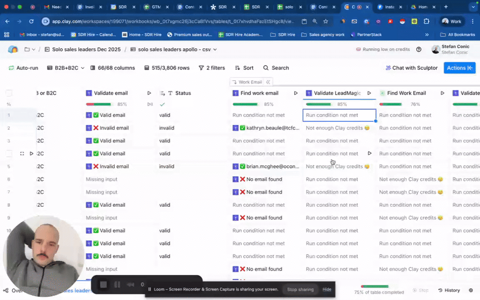Open the settings gear icon in footer
Viewport: 480px width, 300px height.
(x=471, y=290)
